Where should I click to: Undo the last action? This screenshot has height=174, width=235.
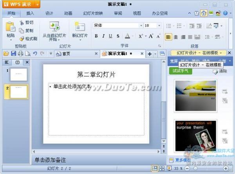click(35, 54)
